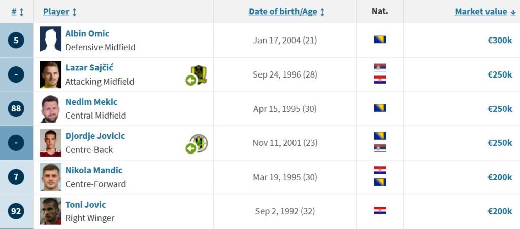Open Toni Jovic's profile link

(85, 205)
